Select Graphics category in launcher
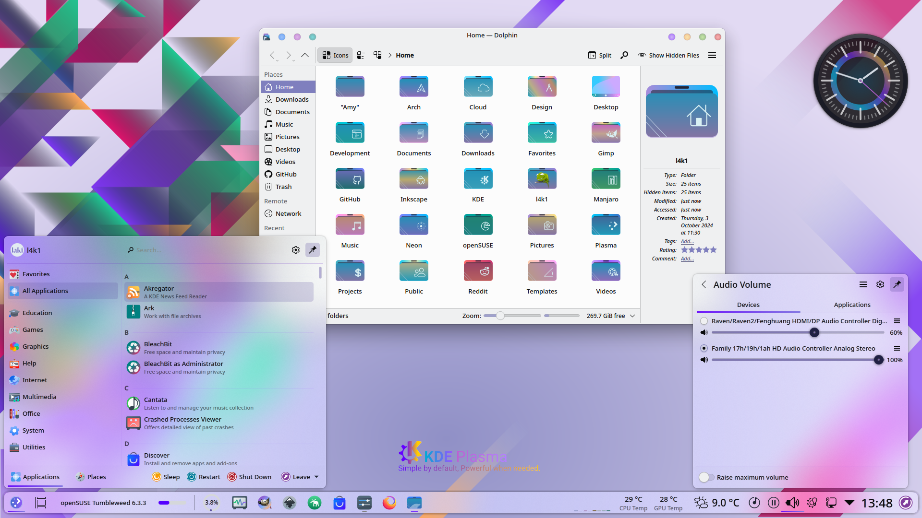Viewport: 922px width, 518px height. (63, 346)
